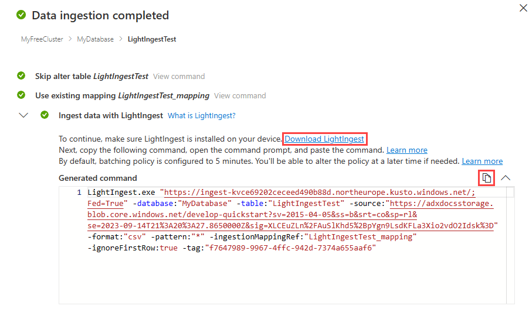Go to MyDatabase in the breadcrumb
The width and height of the screenshot is (529, 316).
(x=96, y=39)
